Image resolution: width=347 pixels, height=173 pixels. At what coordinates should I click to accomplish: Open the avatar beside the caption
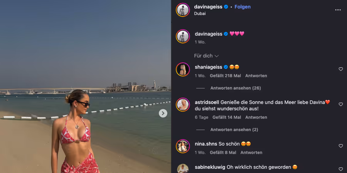point(183,36)
